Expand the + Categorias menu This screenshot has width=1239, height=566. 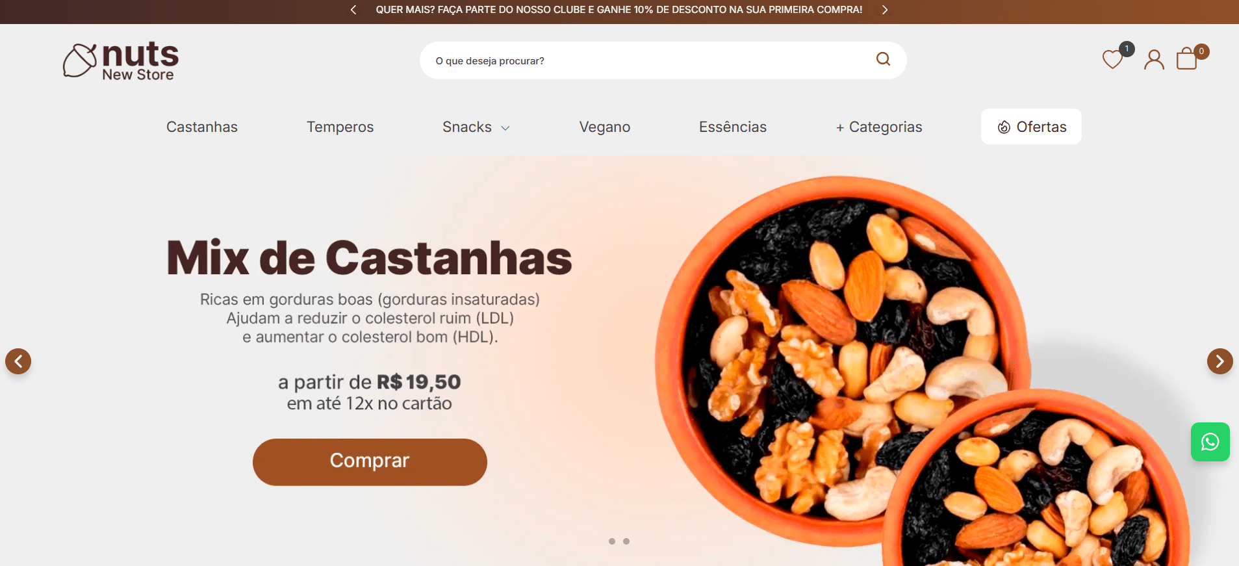pyautogui.click(x=879, y=127)
